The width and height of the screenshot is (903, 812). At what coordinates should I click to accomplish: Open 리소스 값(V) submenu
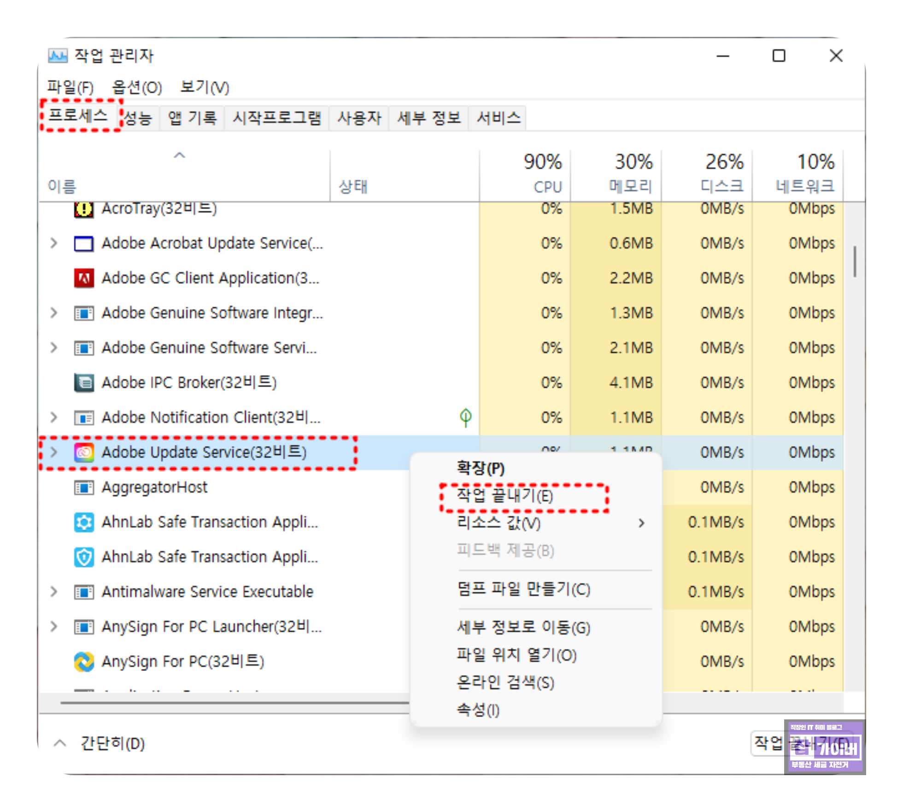498,524
